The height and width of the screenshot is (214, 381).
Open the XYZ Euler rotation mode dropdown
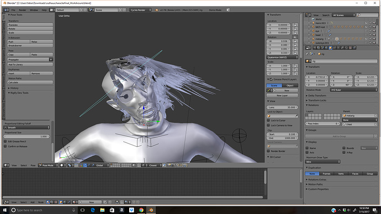point(353,90)
